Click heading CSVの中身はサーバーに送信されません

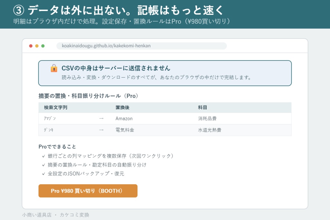point(116,68)
